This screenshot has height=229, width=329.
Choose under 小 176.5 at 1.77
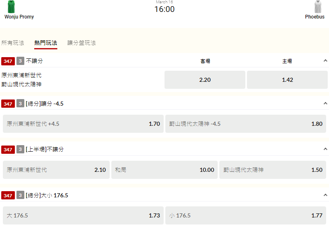point(246,215)
